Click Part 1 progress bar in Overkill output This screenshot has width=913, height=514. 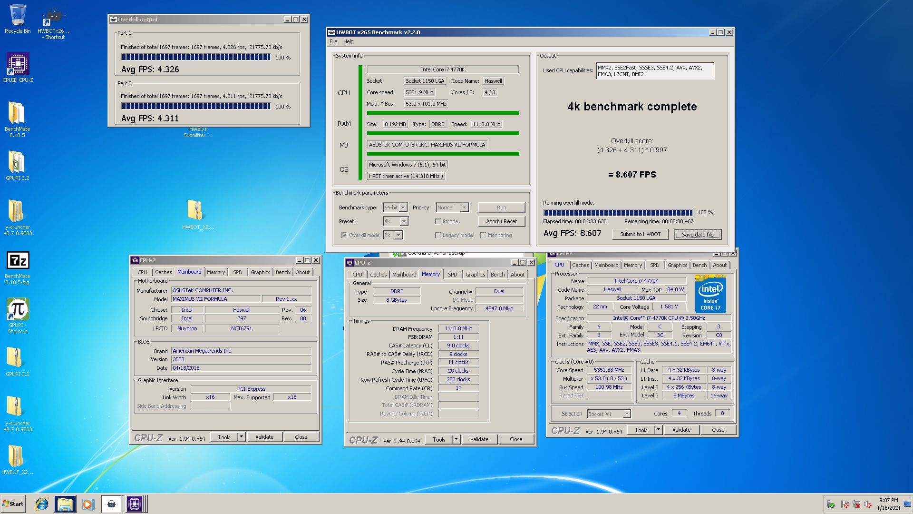196,58
